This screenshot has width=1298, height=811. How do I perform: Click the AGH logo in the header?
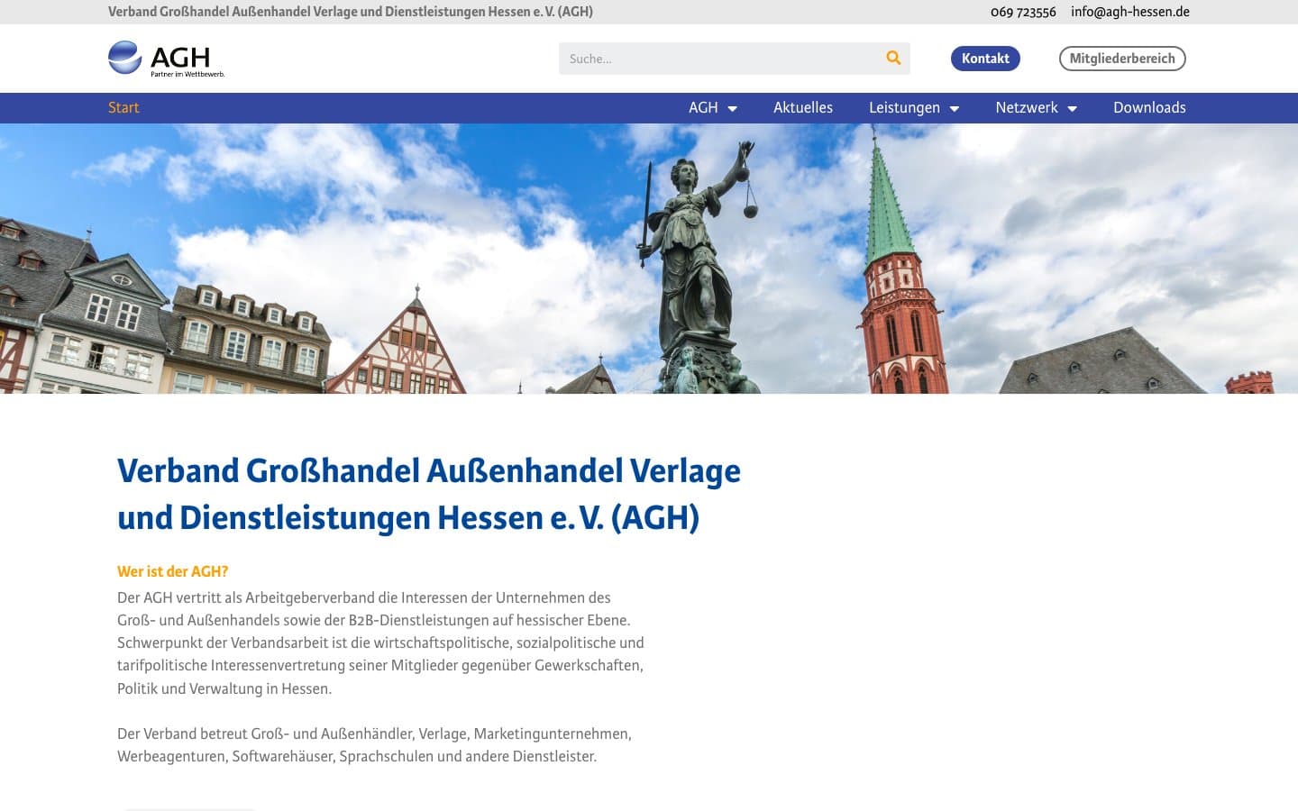point(167,59)
